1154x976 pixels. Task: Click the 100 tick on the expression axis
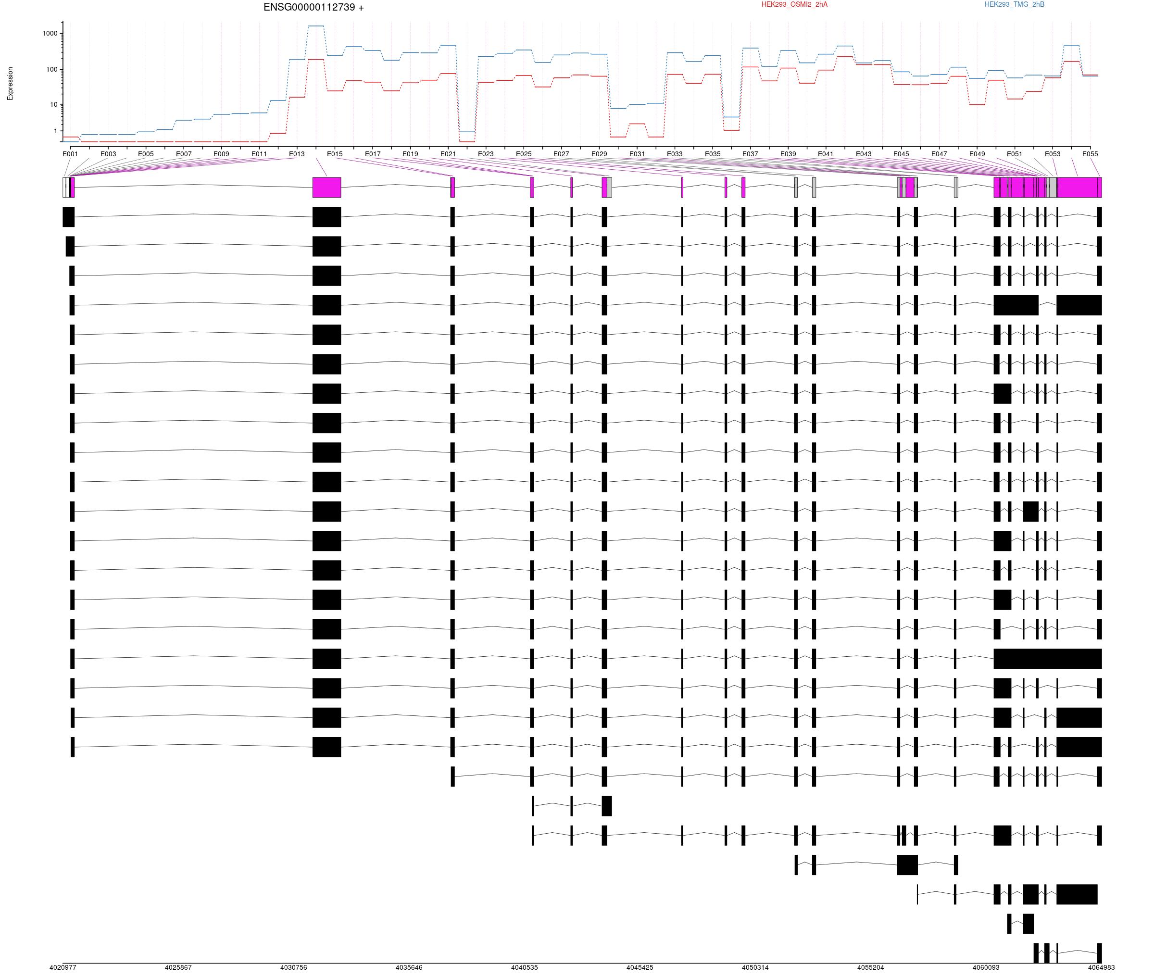(x=51, y=70)
